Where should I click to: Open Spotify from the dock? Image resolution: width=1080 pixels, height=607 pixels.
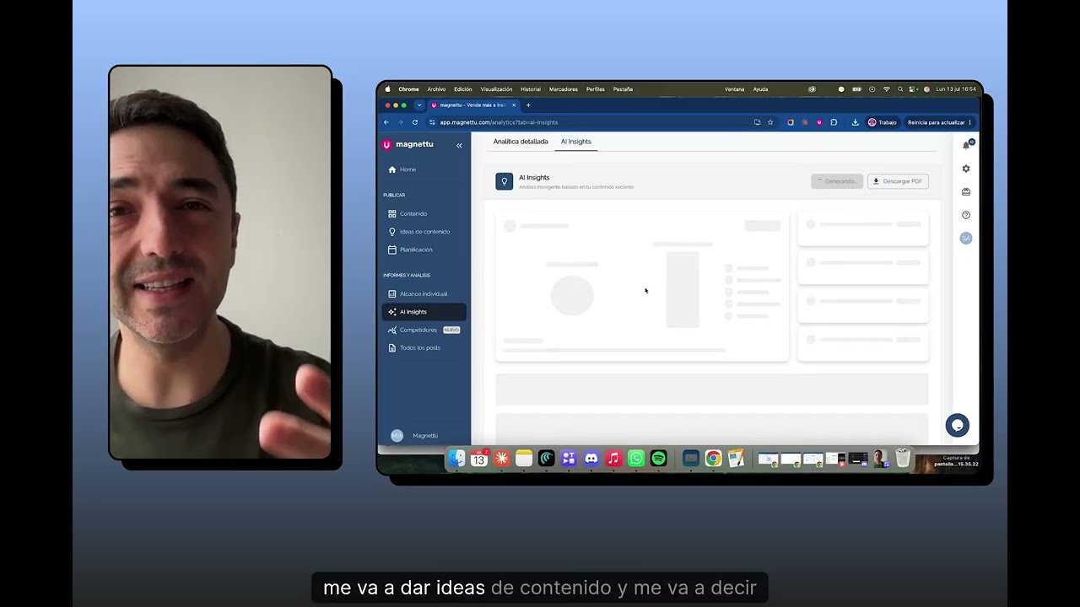pos(659,459)
